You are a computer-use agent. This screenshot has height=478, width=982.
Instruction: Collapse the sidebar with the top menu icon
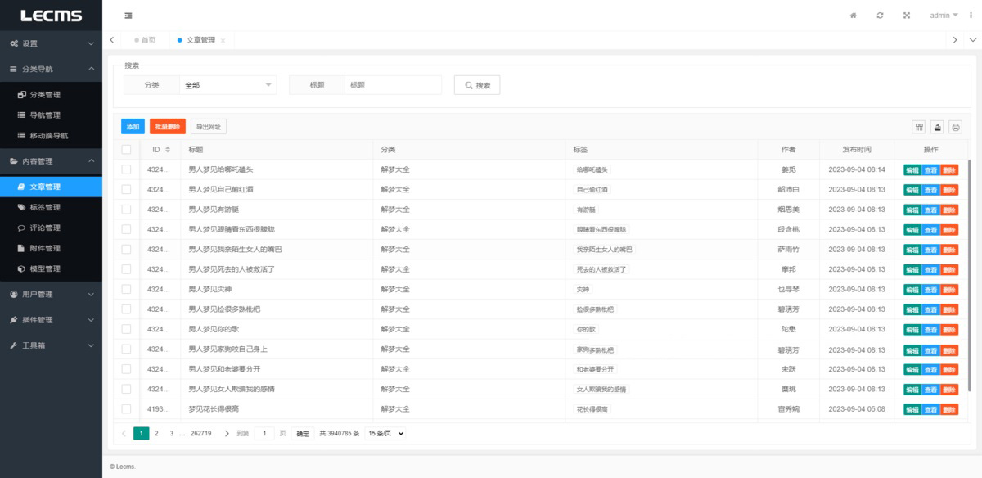click(x=128, y=16)
